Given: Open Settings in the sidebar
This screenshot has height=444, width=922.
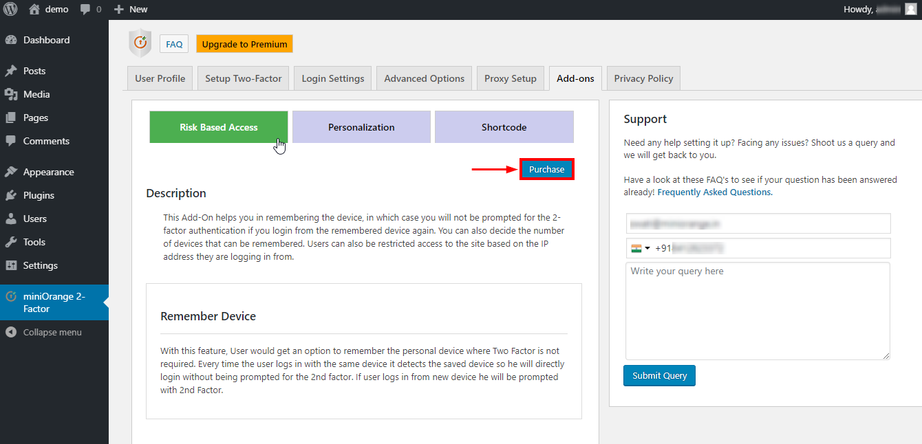Looking at the screenshot, I should click(x=54, y=265).
